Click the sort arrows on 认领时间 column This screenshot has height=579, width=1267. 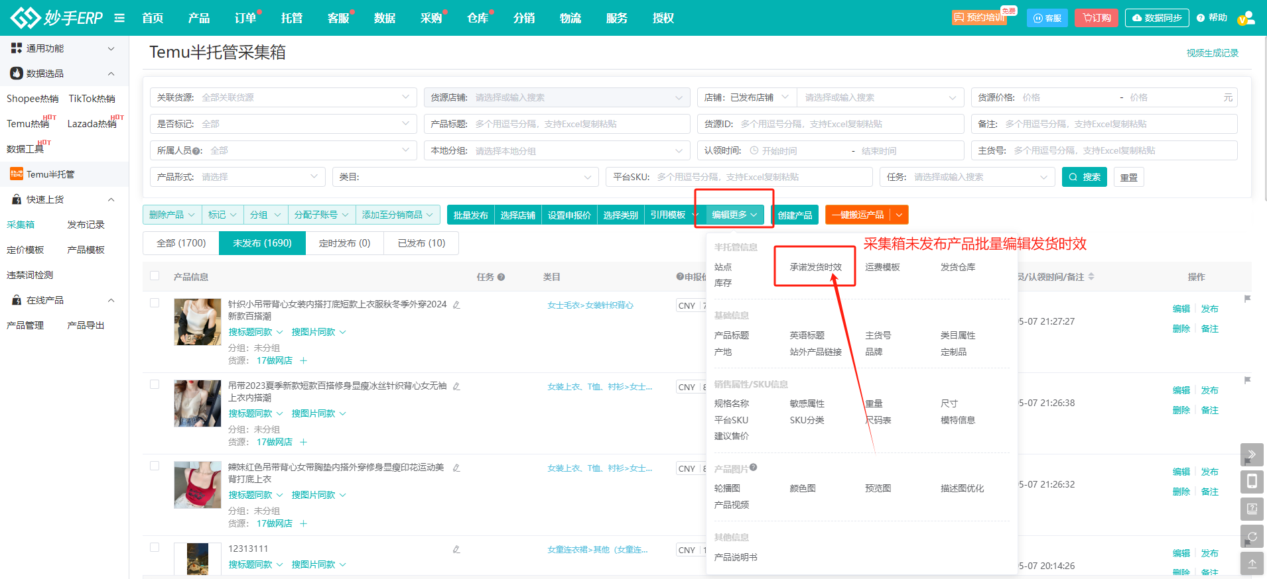(1091, 276)
